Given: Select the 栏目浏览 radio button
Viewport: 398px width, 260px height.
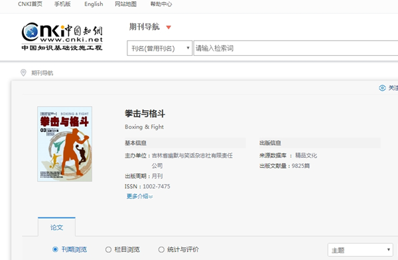Looking at the screenshot, I should 108,249.
